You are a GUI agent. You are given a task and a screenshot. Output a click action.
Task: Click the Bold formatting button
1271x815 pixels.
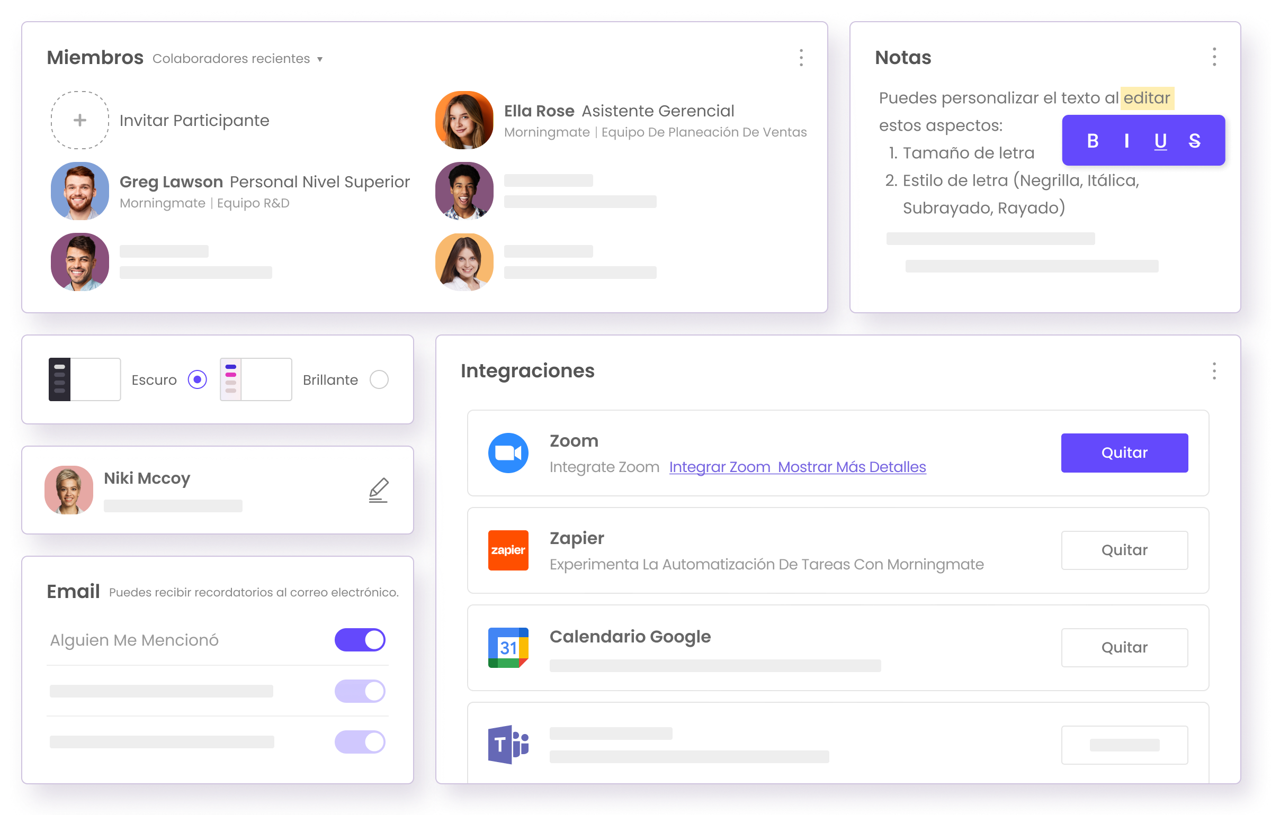(x=1092, y=141)
